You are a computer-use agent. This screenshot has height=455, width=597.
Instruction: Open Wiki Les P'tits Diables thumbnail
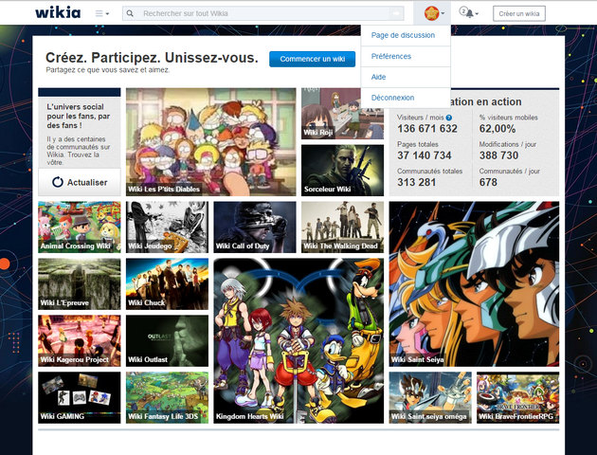[x=211, y=142]
